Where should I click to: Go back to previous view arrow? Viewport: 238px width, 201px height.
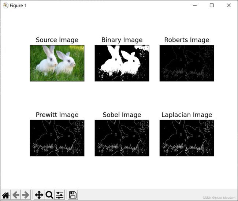[x=16, y=195]
